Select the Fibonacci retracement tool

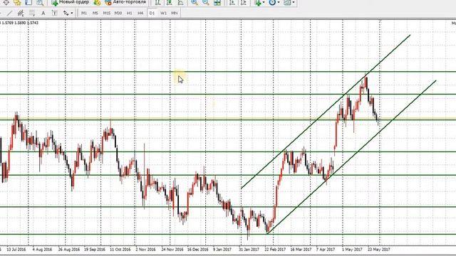(x=31, y=13)
